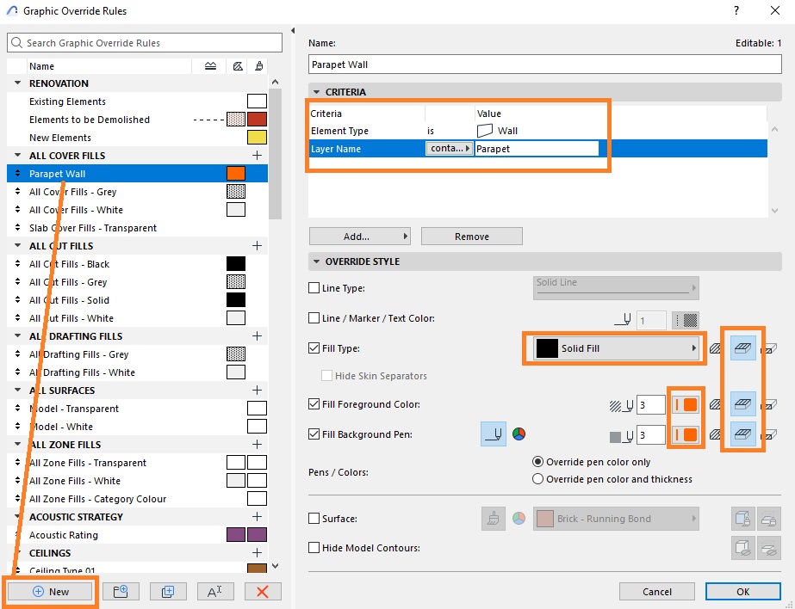Select Override pen color and thickness
Screen dimensions: 795x609
click(x=538, y=479)
